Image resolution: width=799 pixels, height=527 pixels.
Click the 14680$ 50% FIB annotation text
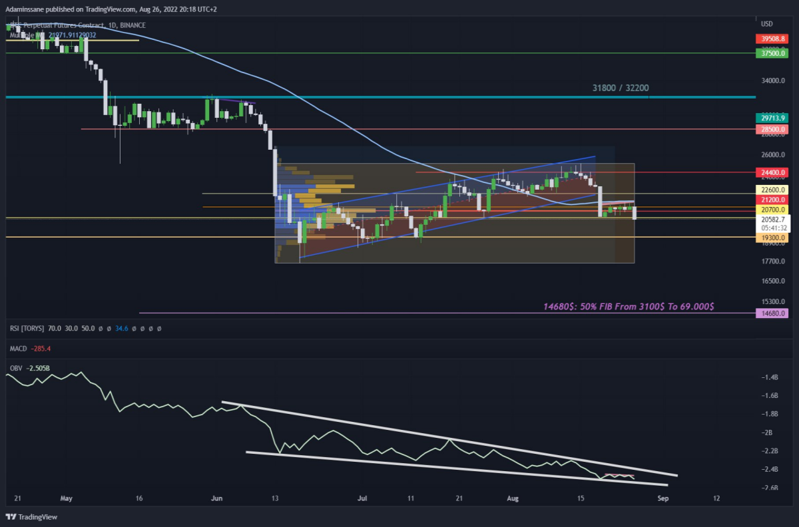point(629,307)
